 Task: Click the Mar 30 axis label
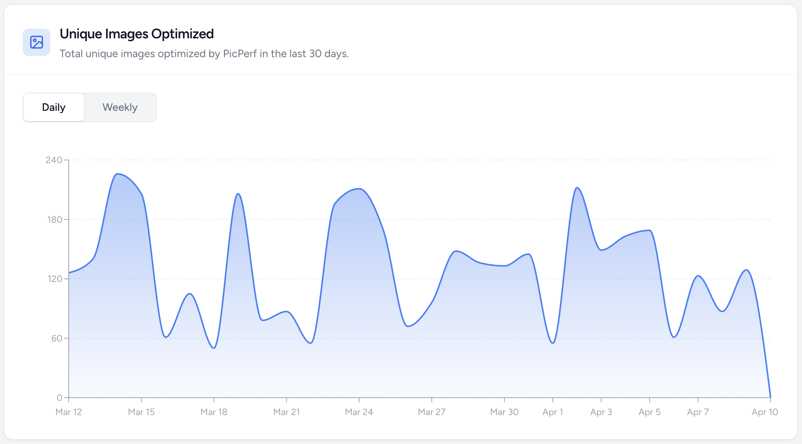click(x=504, y=412)
